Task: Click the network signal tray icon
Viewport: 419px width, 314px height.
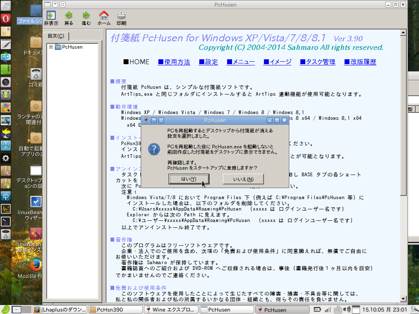Action: pyautogui.click(x=328, y=310)
